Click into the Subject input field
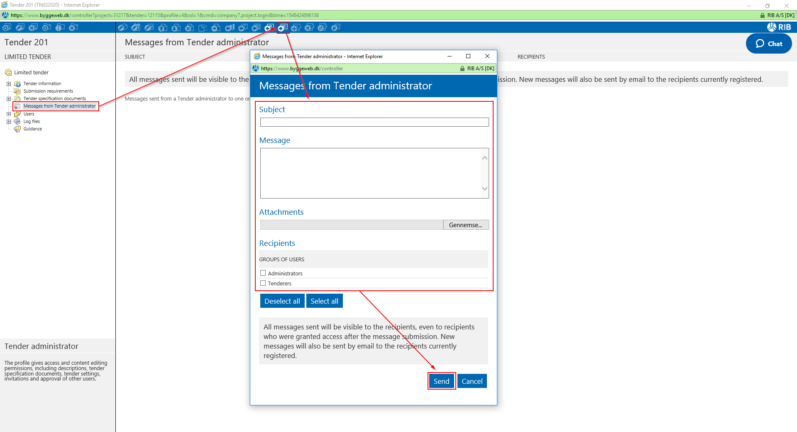Viewport: 797px width, 432px height. pyautogui.click(x=374, y=122)
